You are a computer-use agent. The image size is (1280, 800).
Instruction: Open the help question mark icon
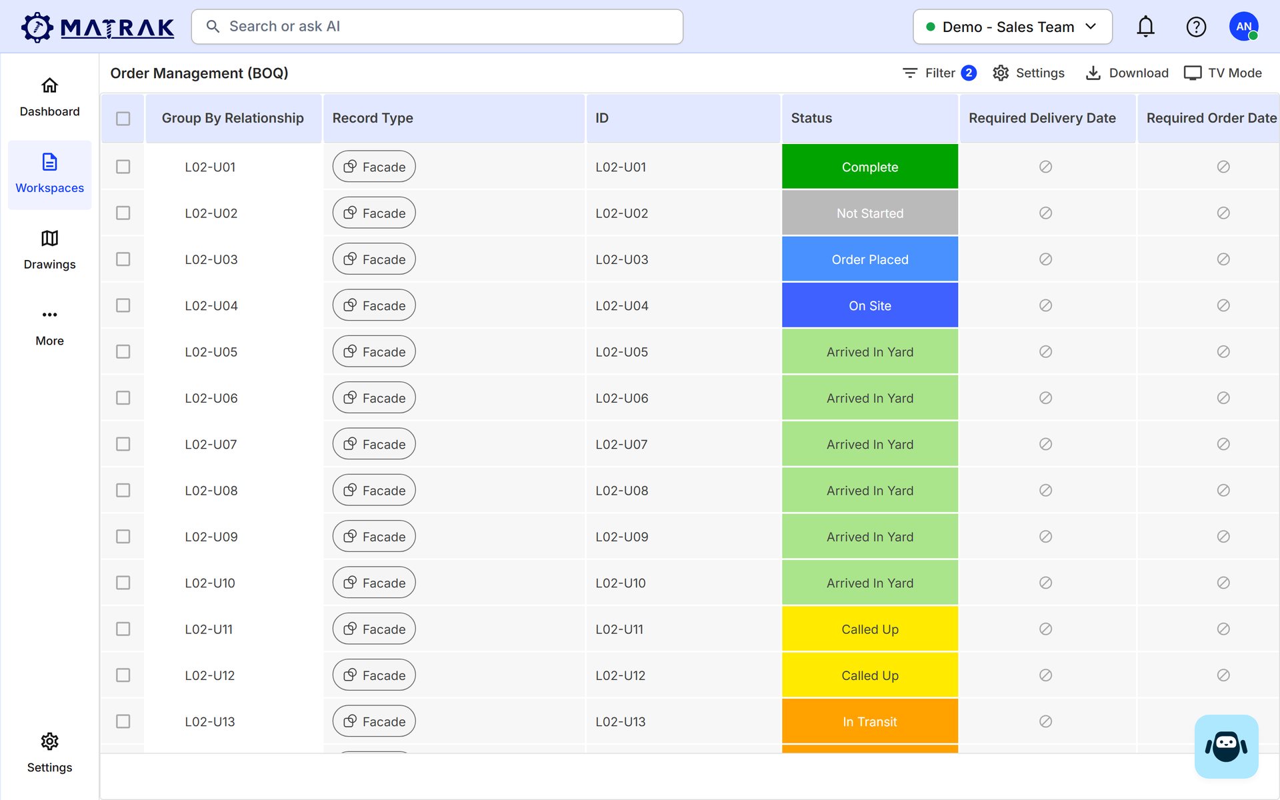(x=1196, y=27)
